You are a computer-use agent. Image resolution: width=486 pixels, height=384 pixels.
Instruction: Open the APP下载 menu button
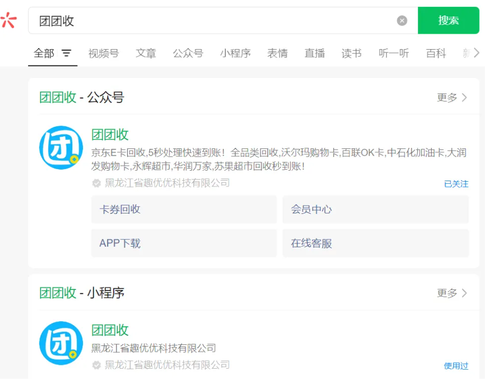tap(184, 243)
